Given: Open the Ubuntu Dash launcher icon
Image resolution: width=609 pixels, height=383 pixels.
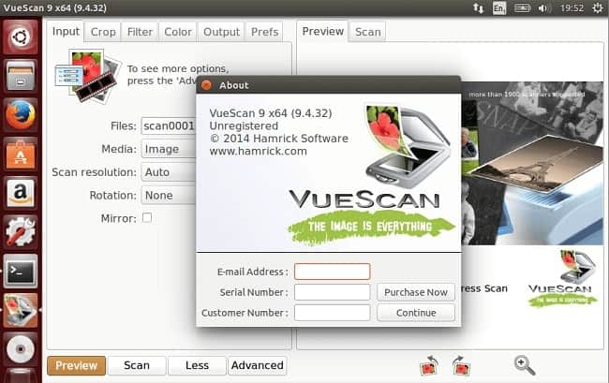Looking at the screenshot, I should pos(21,37).
